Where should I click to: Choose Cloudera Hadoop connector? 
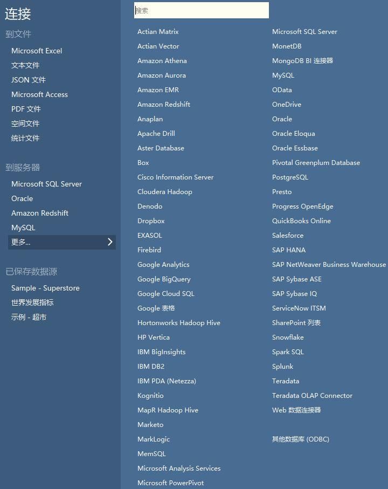(165, 192)
